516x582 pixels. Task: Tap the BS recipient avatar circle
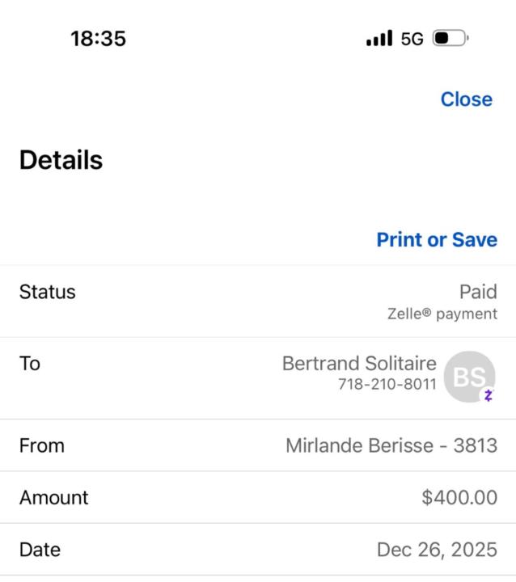coord(470,377)
